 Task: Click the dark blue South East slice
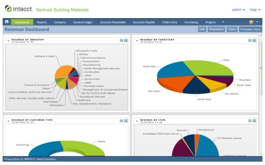click(196, 86)
